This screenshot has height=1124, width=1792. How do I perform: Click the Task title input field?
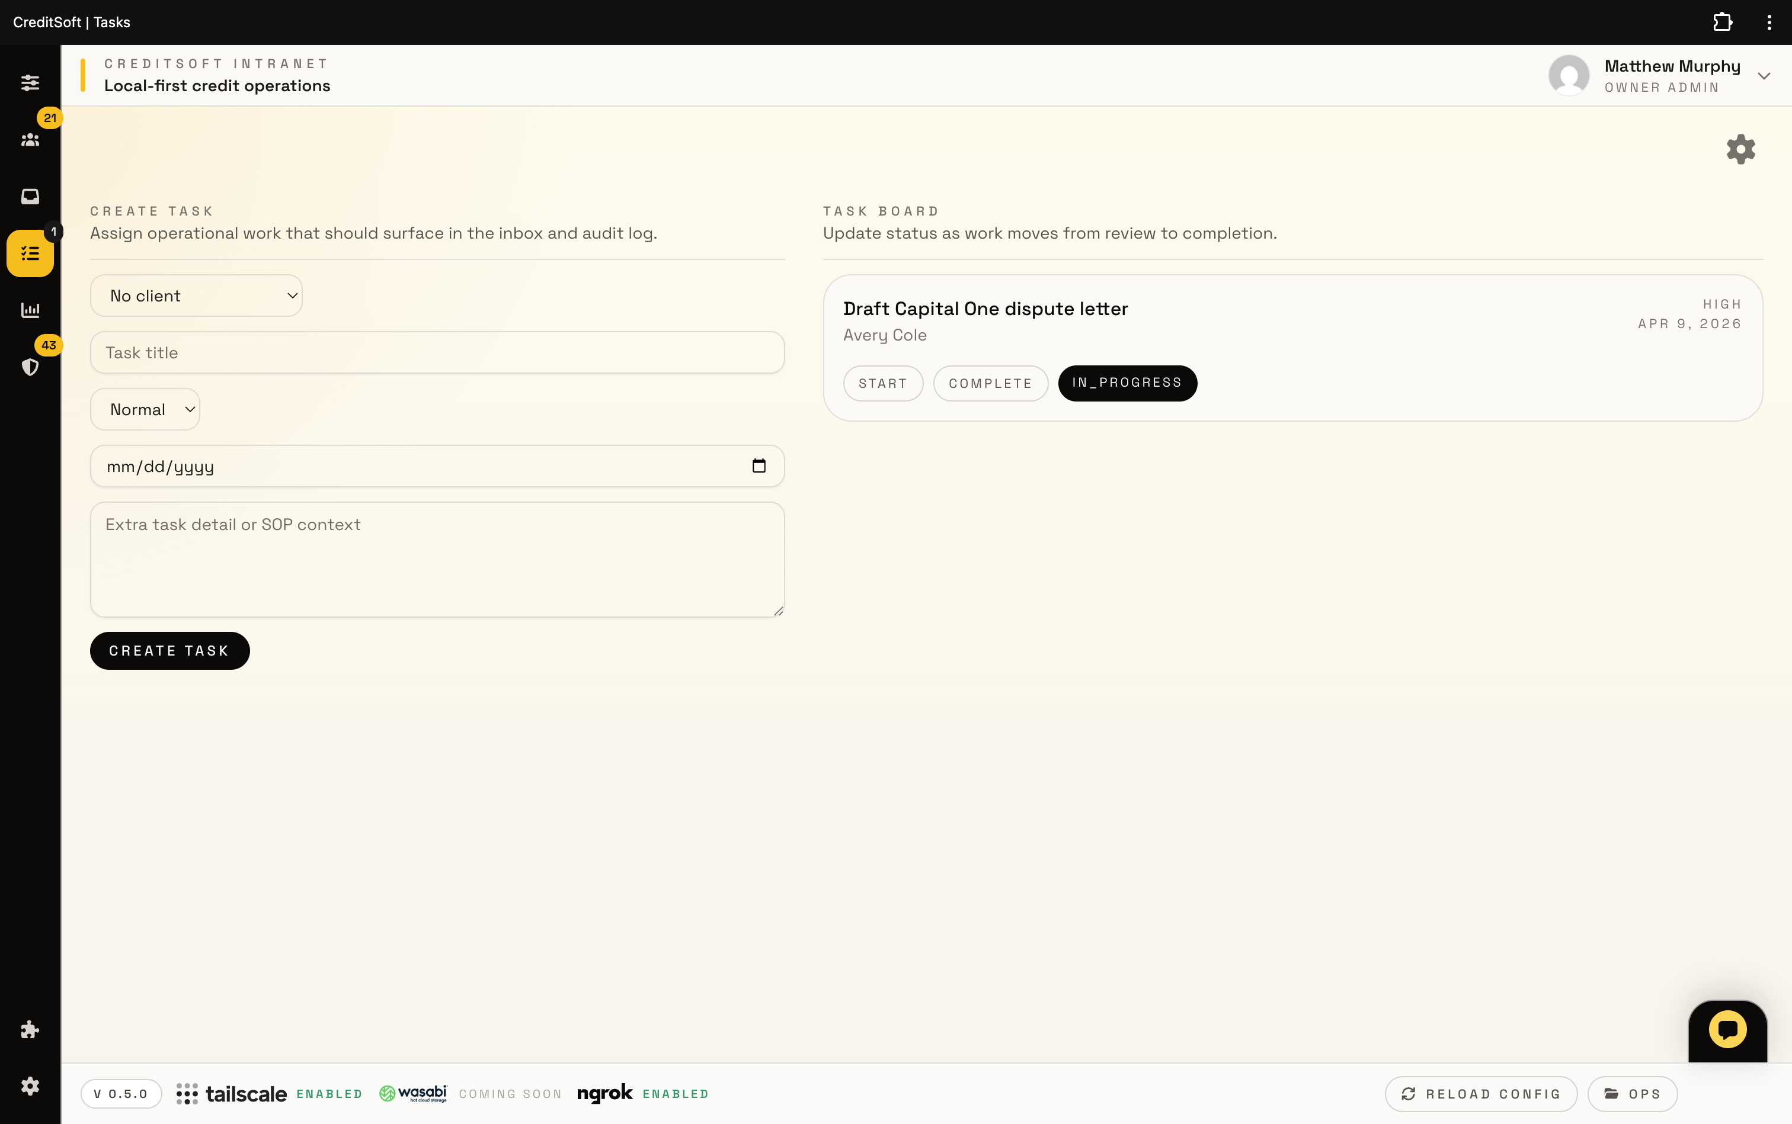tap(437, 352)
